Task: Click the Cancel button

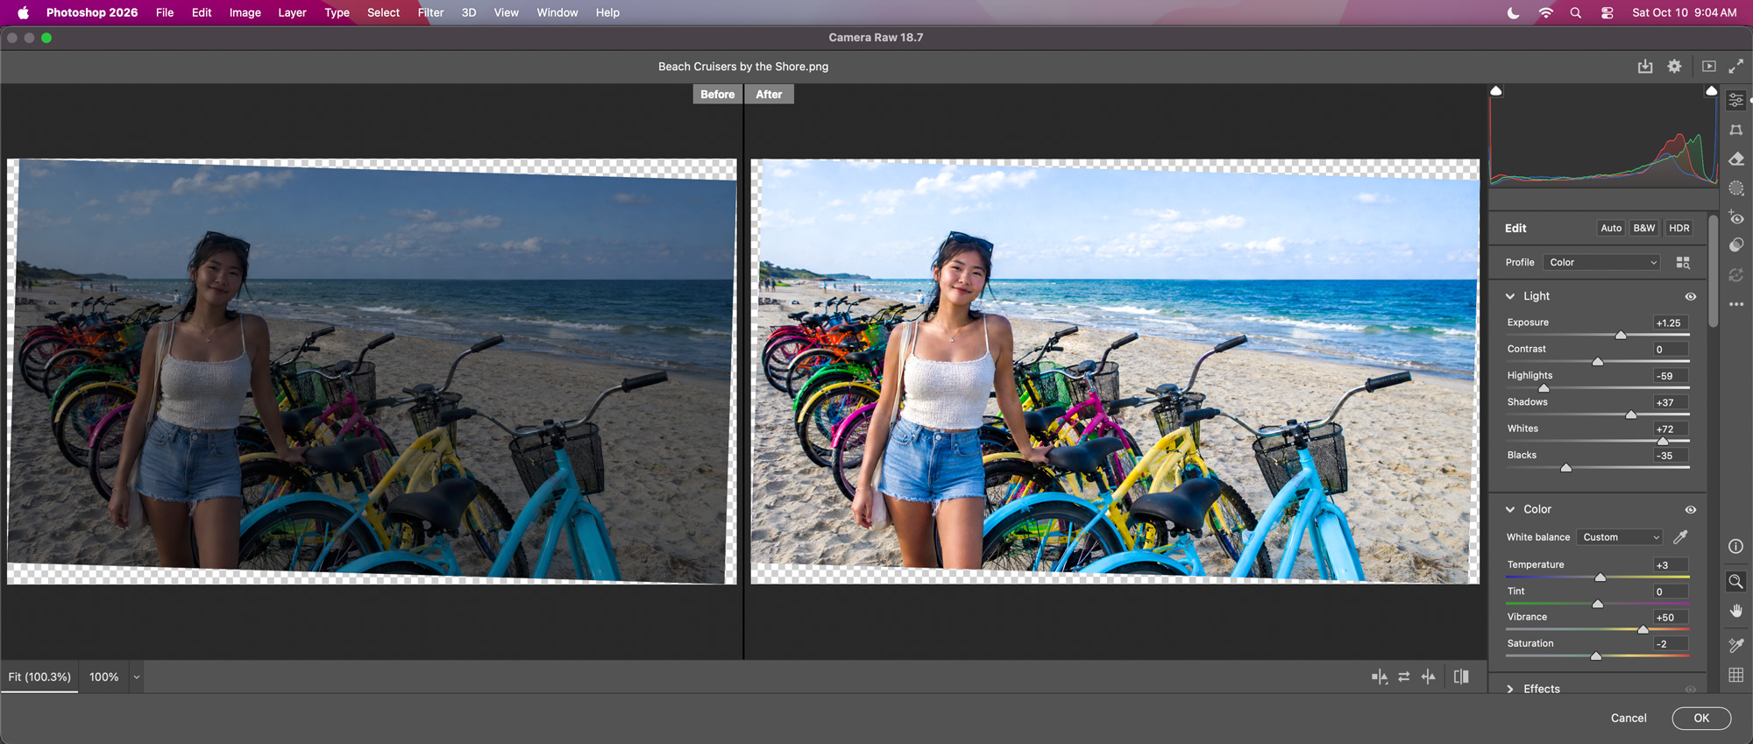Action: point(1629,718)
